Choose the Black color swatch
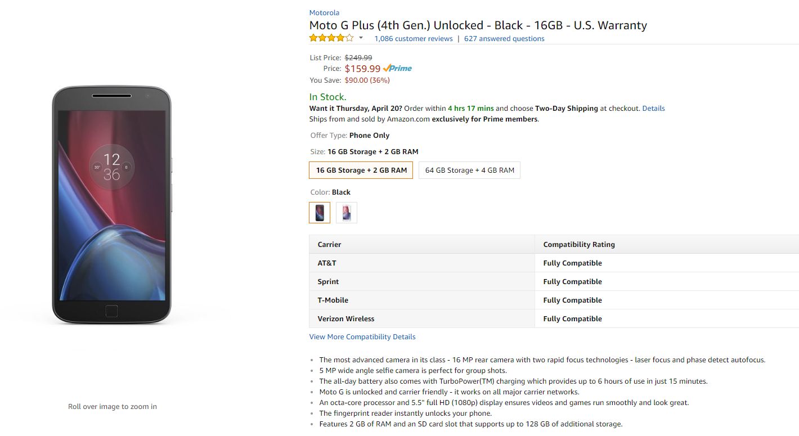Image resolution: width=799 pixels, height=436 pixels. (x=320, y=213)
